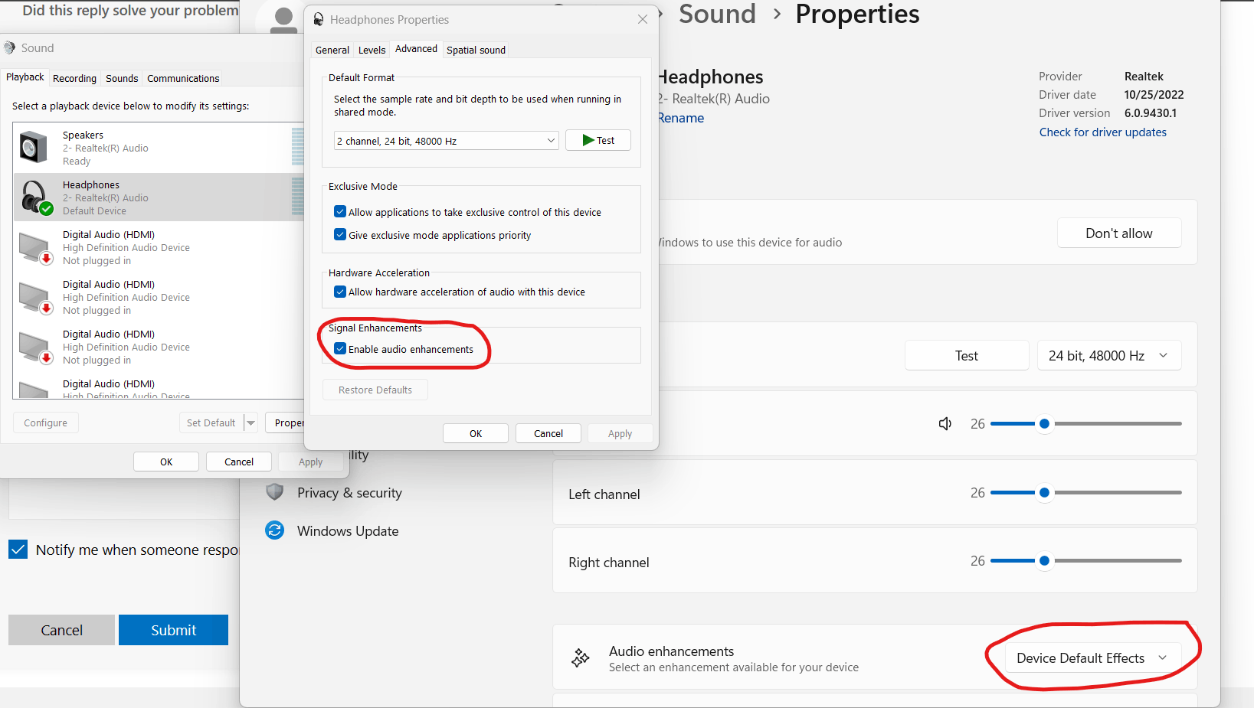The image size is (1254, 708).
Task: Toggle Give exclusive mode applications priority
Action: click(340, 235)
